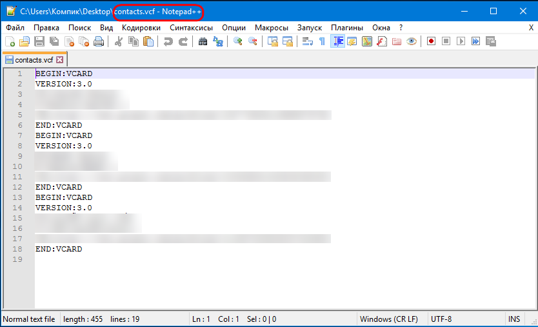The image size is (538, 327).
Task: Print the document using printer icon
Action: pyautogui.click(x=99, y=41)
